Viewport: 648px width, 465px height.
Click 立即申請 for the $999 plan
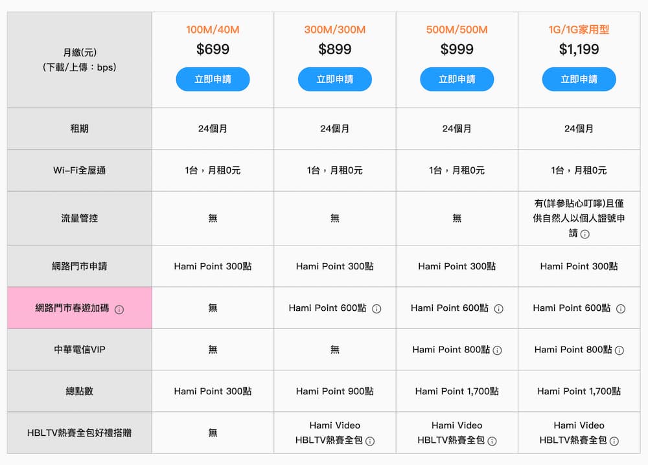point(457,79)
